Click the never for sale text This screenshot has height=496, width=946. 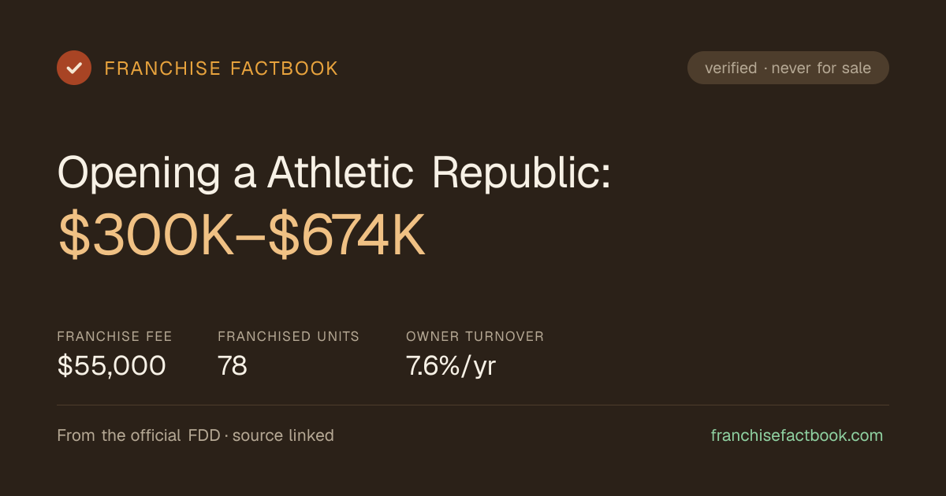(821, 68)
